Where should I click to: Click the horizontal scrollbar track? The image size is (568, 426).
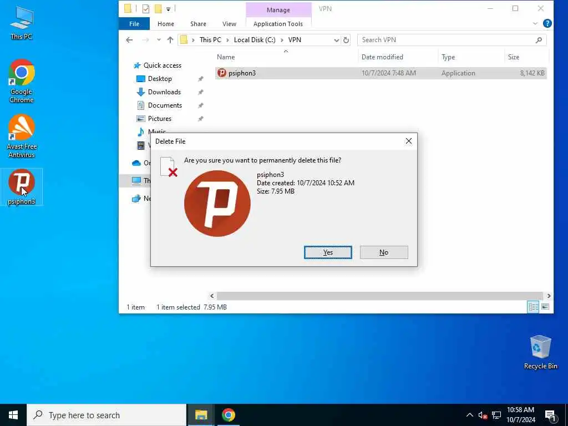(x=379, y=296)
